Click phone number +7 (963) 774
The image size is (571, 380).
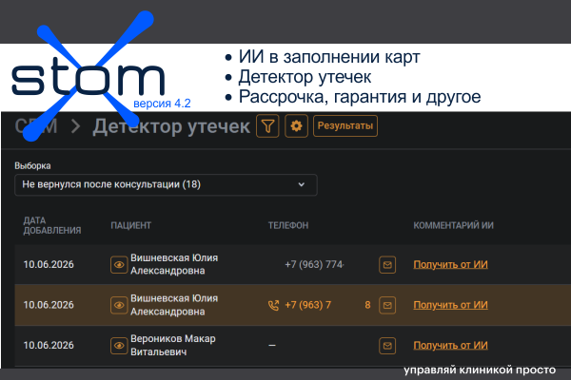click(x=314, y=265)
